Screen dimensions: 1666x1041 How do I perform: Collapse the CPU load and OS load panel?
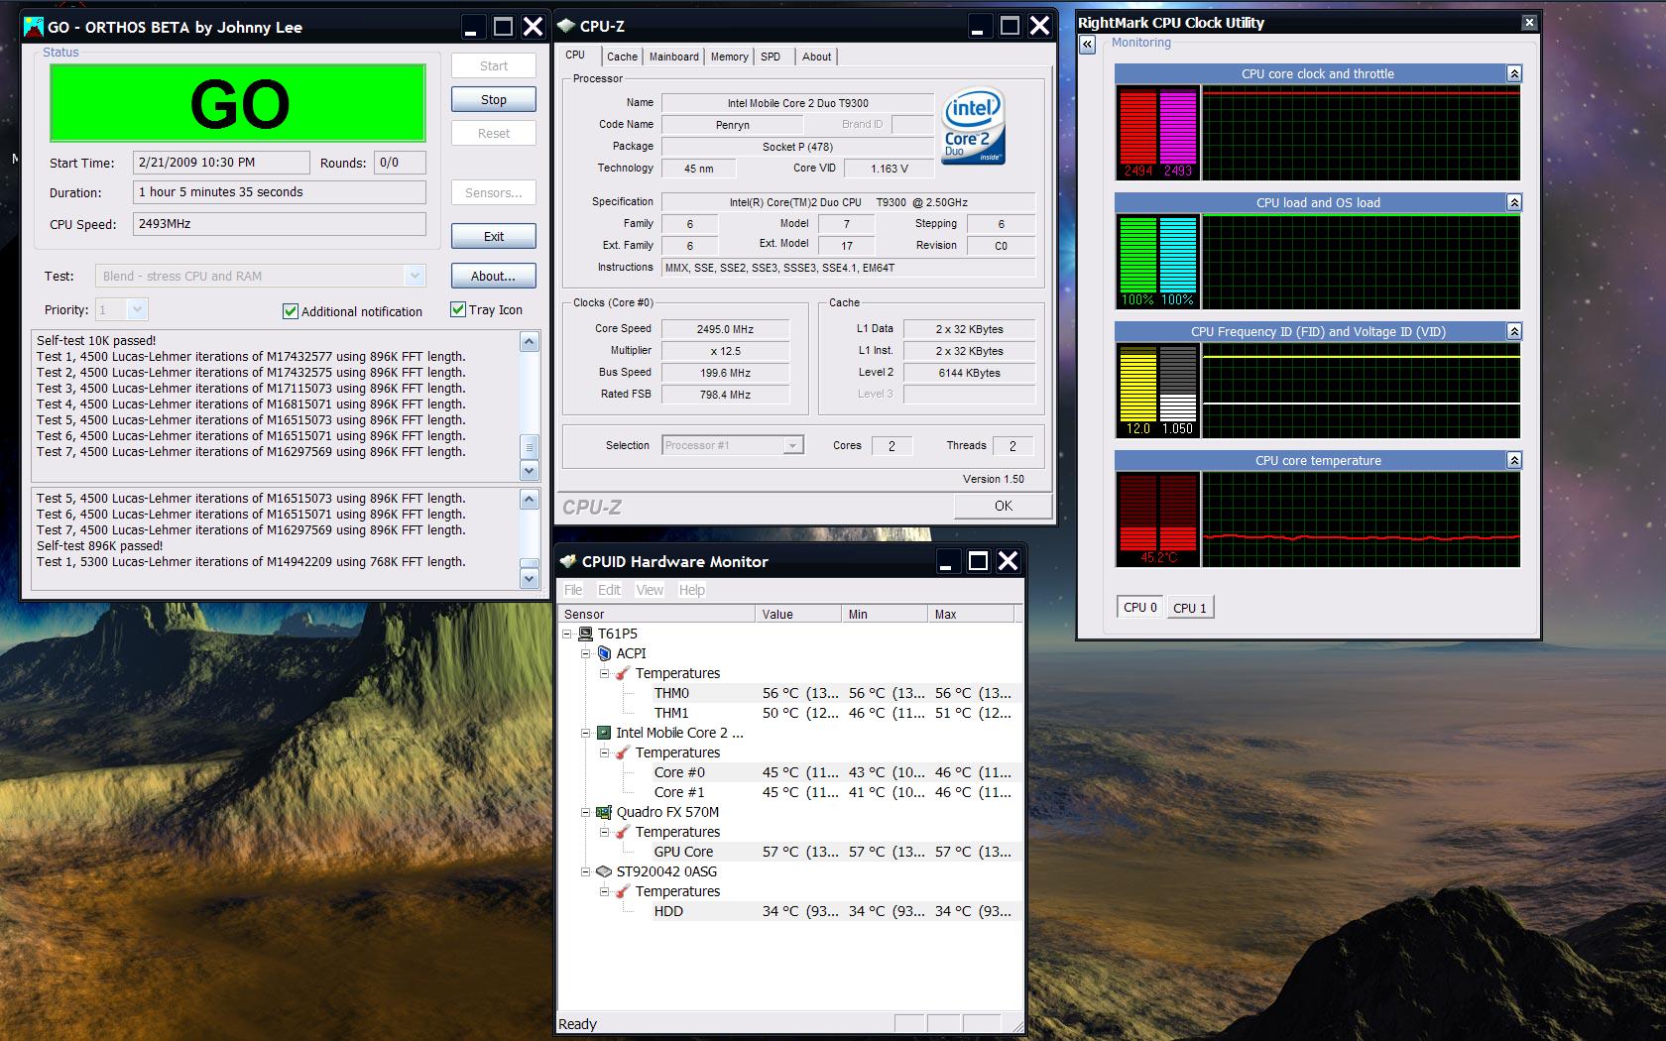tap(1513, 202)
